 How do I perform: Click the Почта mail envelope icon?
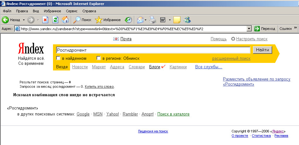pos(116,39)
